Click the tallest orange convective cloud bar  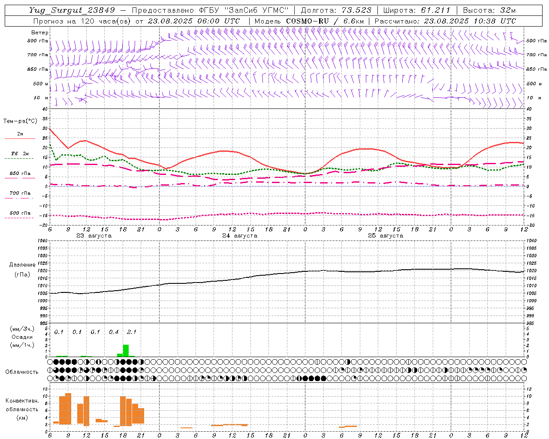tap(68, 409)
